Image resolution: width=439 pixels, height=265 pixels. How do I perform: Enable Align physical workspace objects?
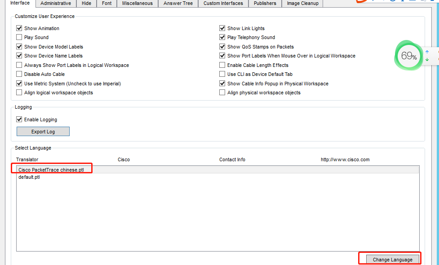coord(222,93)
